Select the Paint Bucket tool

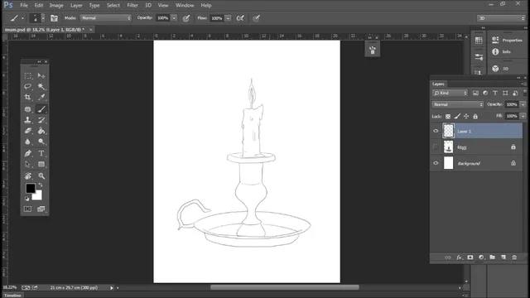(41, 131)
